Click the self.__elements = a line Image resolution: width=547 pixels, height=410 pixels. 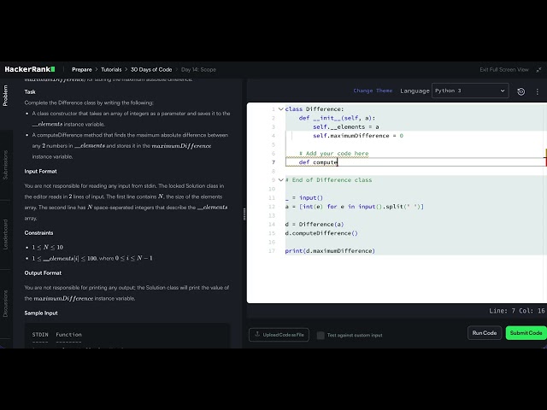345,127
